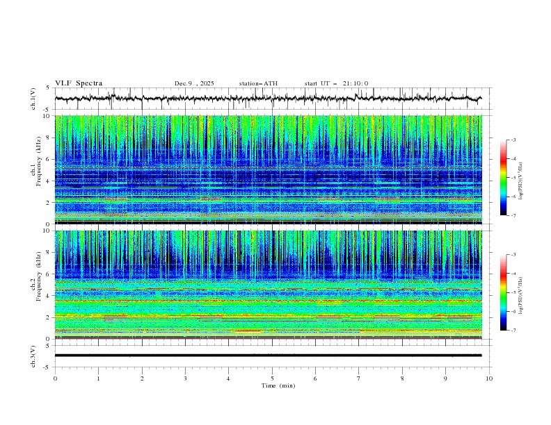Screen dimensions: 551x425
Task: Click the "ch.1(V)" waveform axis label
Action: [33, 99]
